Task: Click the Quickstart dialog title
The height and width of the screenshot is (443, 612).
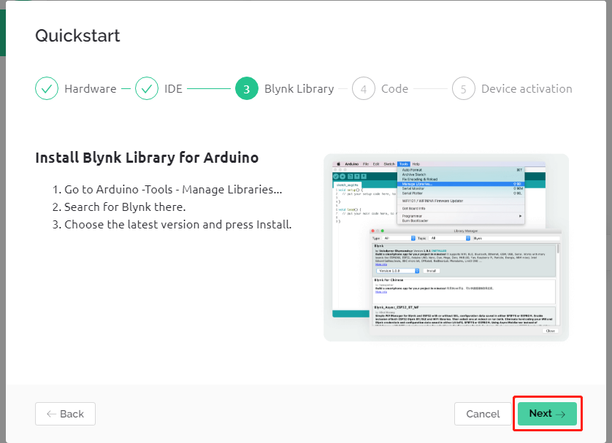Action: (77, 36)
